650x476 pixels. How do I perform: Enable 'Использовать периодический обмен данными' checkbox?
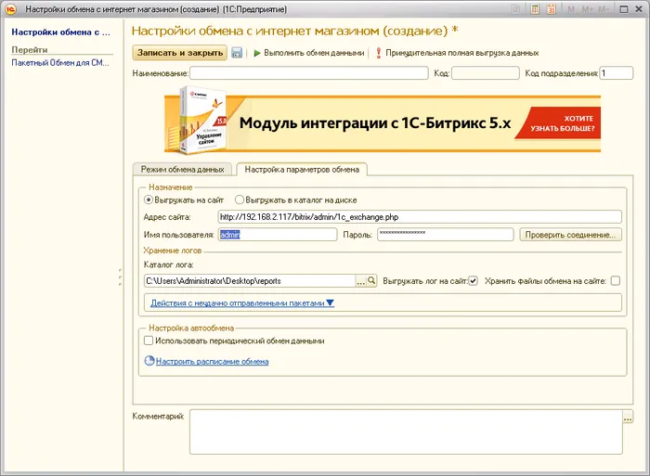coord(149,341)
